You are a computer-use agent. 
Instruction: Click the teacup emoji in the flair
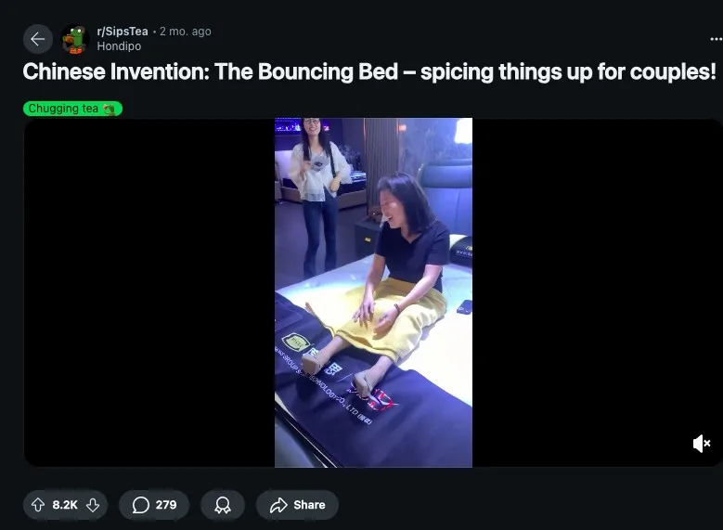110,109
